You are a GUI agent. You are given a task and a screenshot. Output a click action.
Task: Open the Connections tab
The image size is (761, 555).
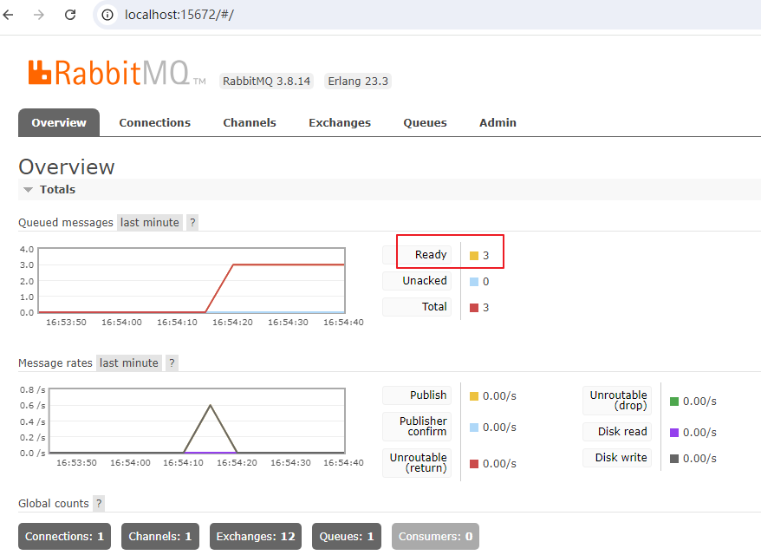(155, 123)
